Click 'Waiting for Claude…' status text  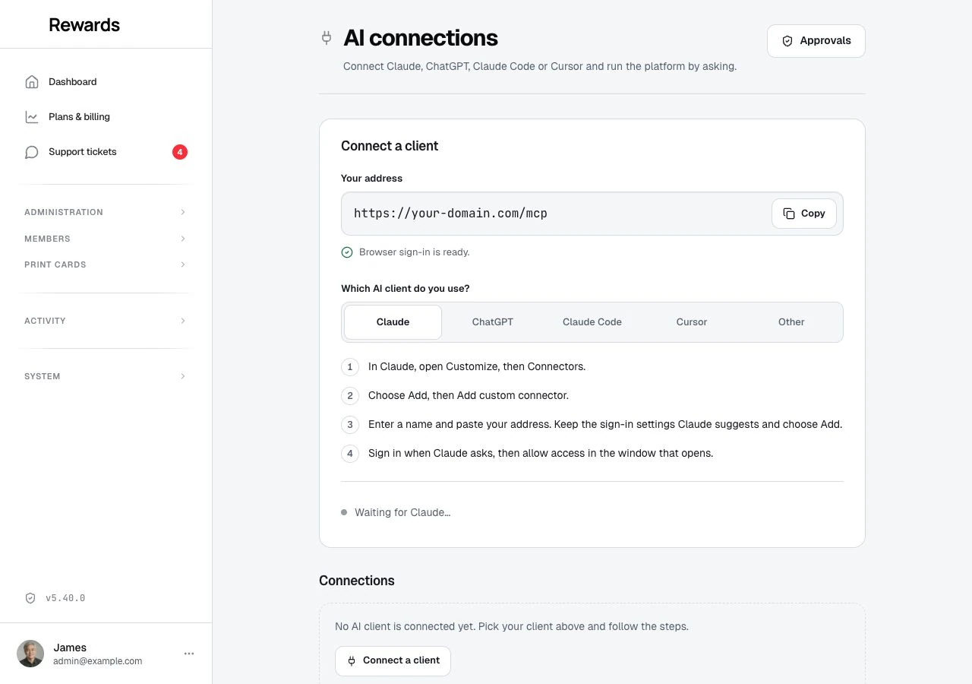tap(402, 512)
